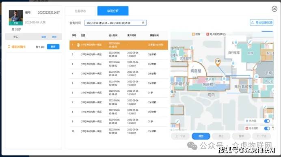Select trajectory row number 2
281x157 pixels.
119,54
